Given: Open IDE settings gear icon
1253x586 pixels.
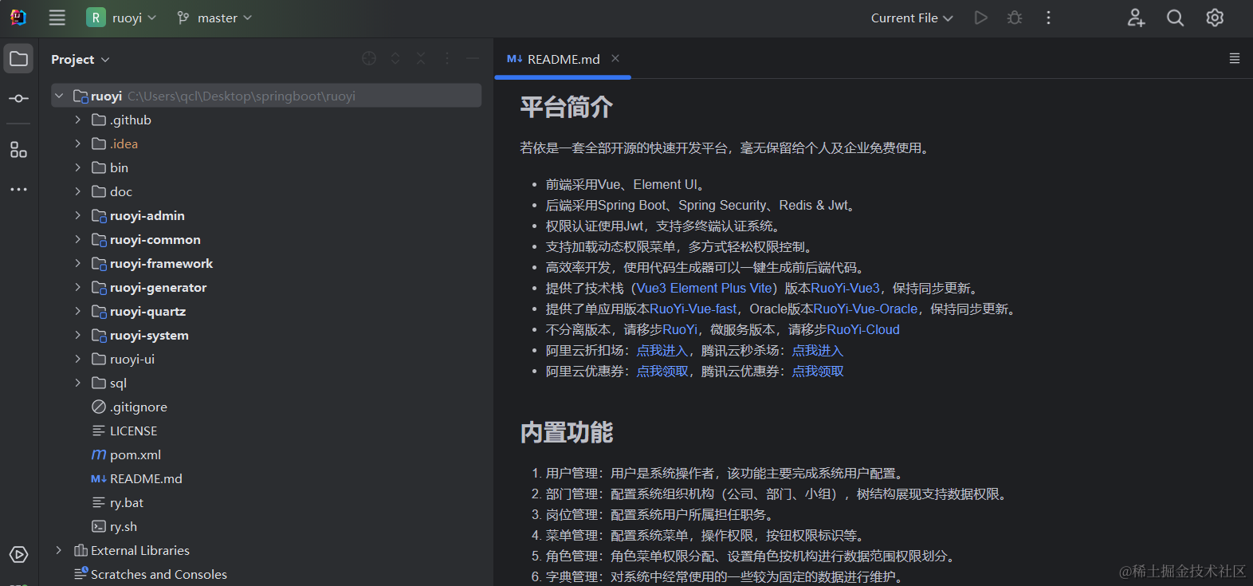Looking at the screenshot, I should tap(1215, 18).
